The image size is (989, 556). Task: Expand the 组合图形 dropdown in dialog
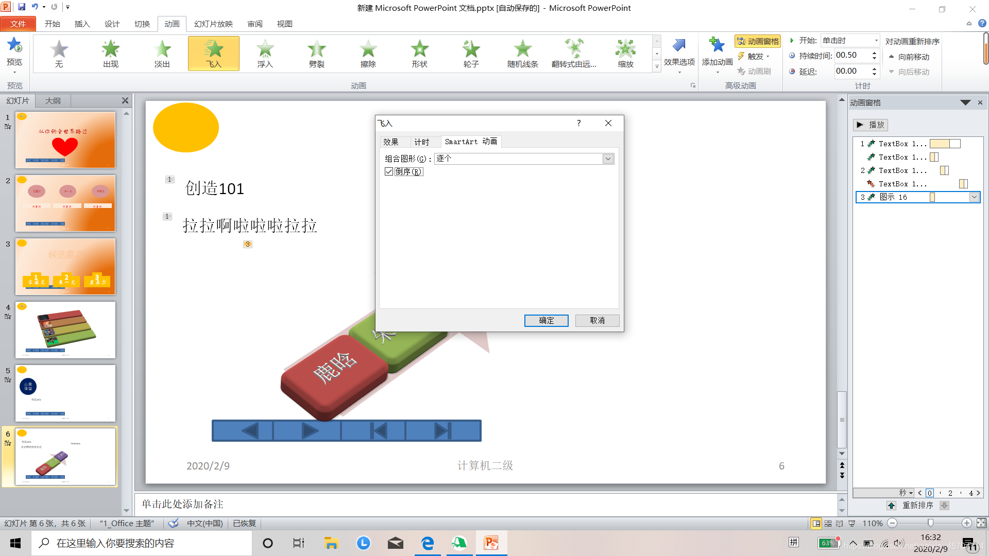tap(608, 159)
